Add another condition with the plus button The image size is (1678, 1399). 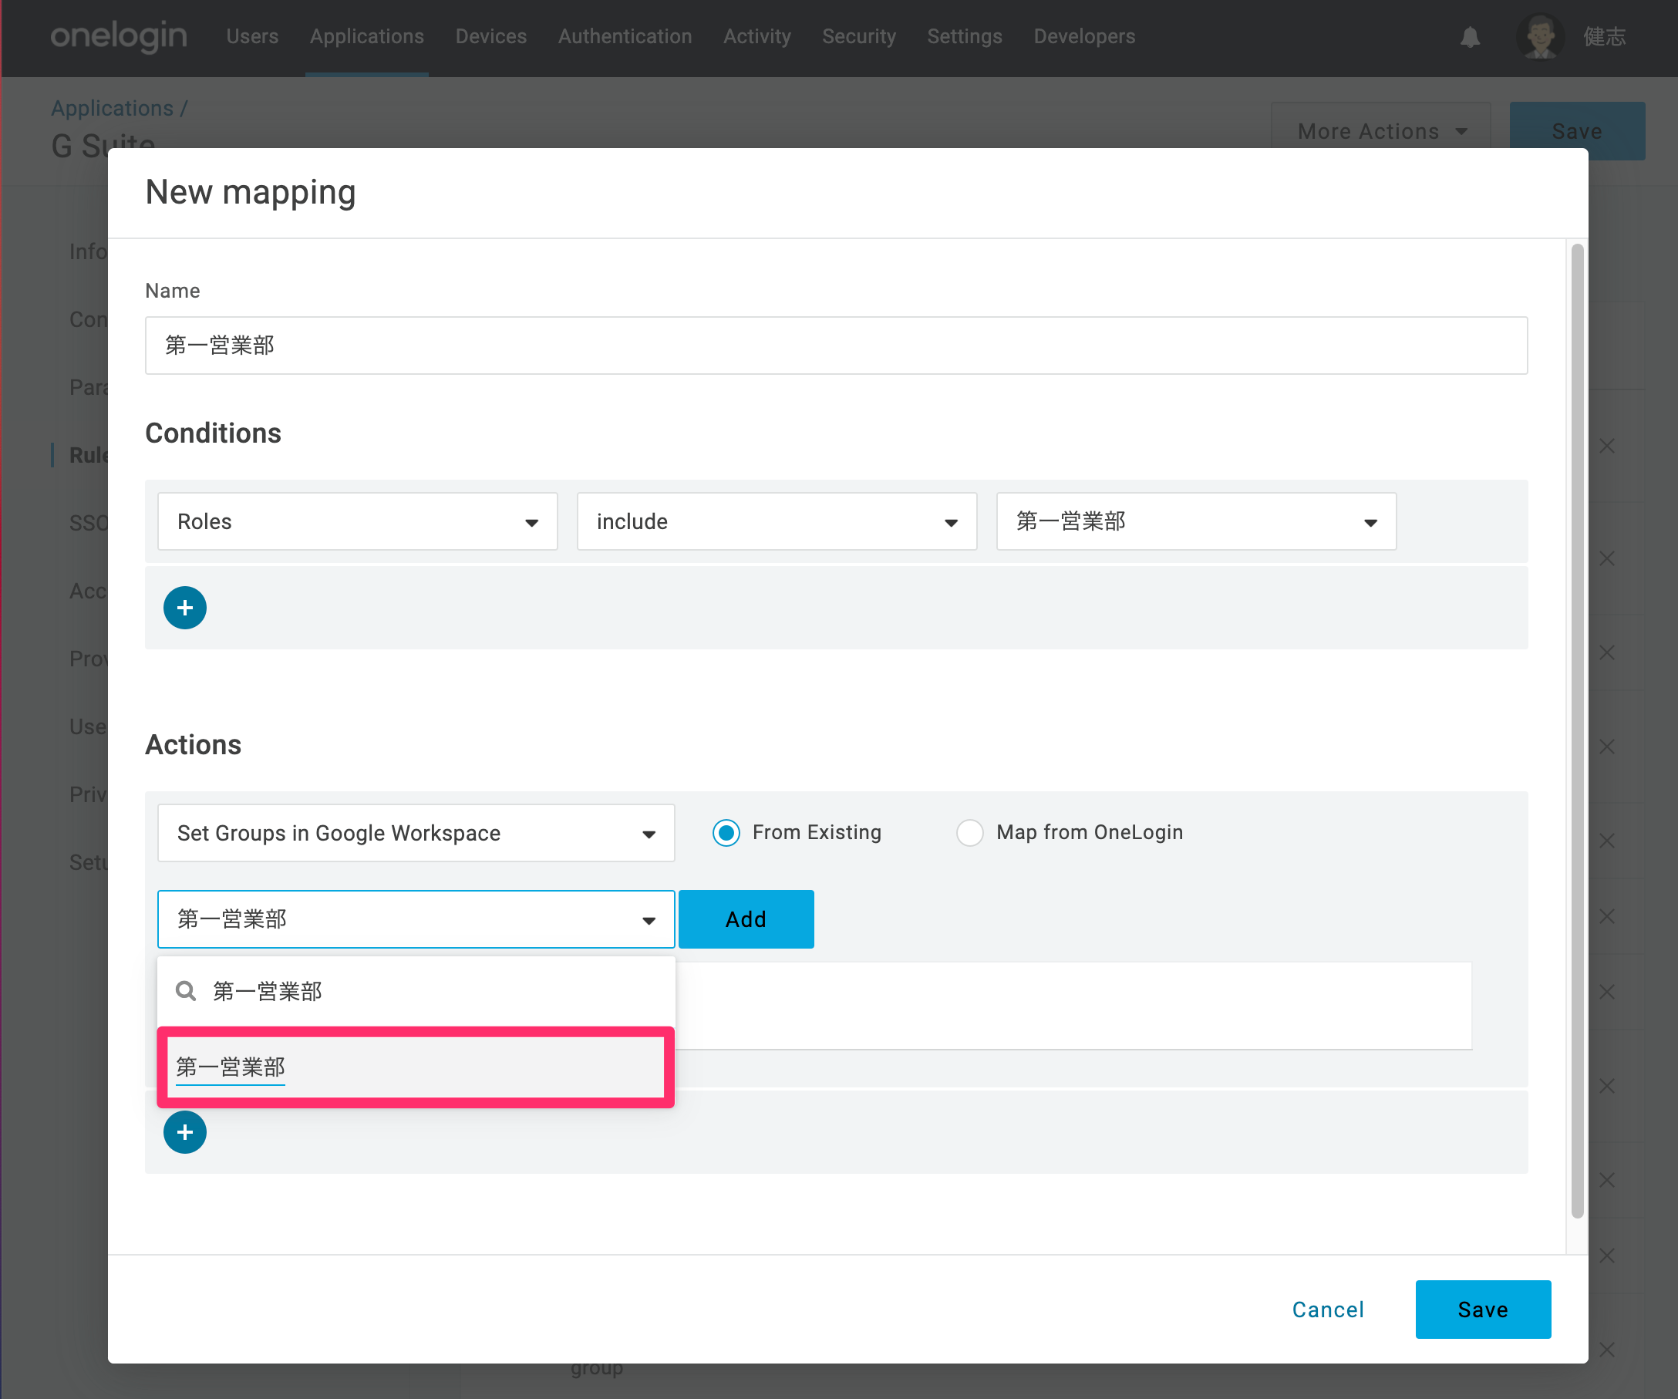(184, 608)
